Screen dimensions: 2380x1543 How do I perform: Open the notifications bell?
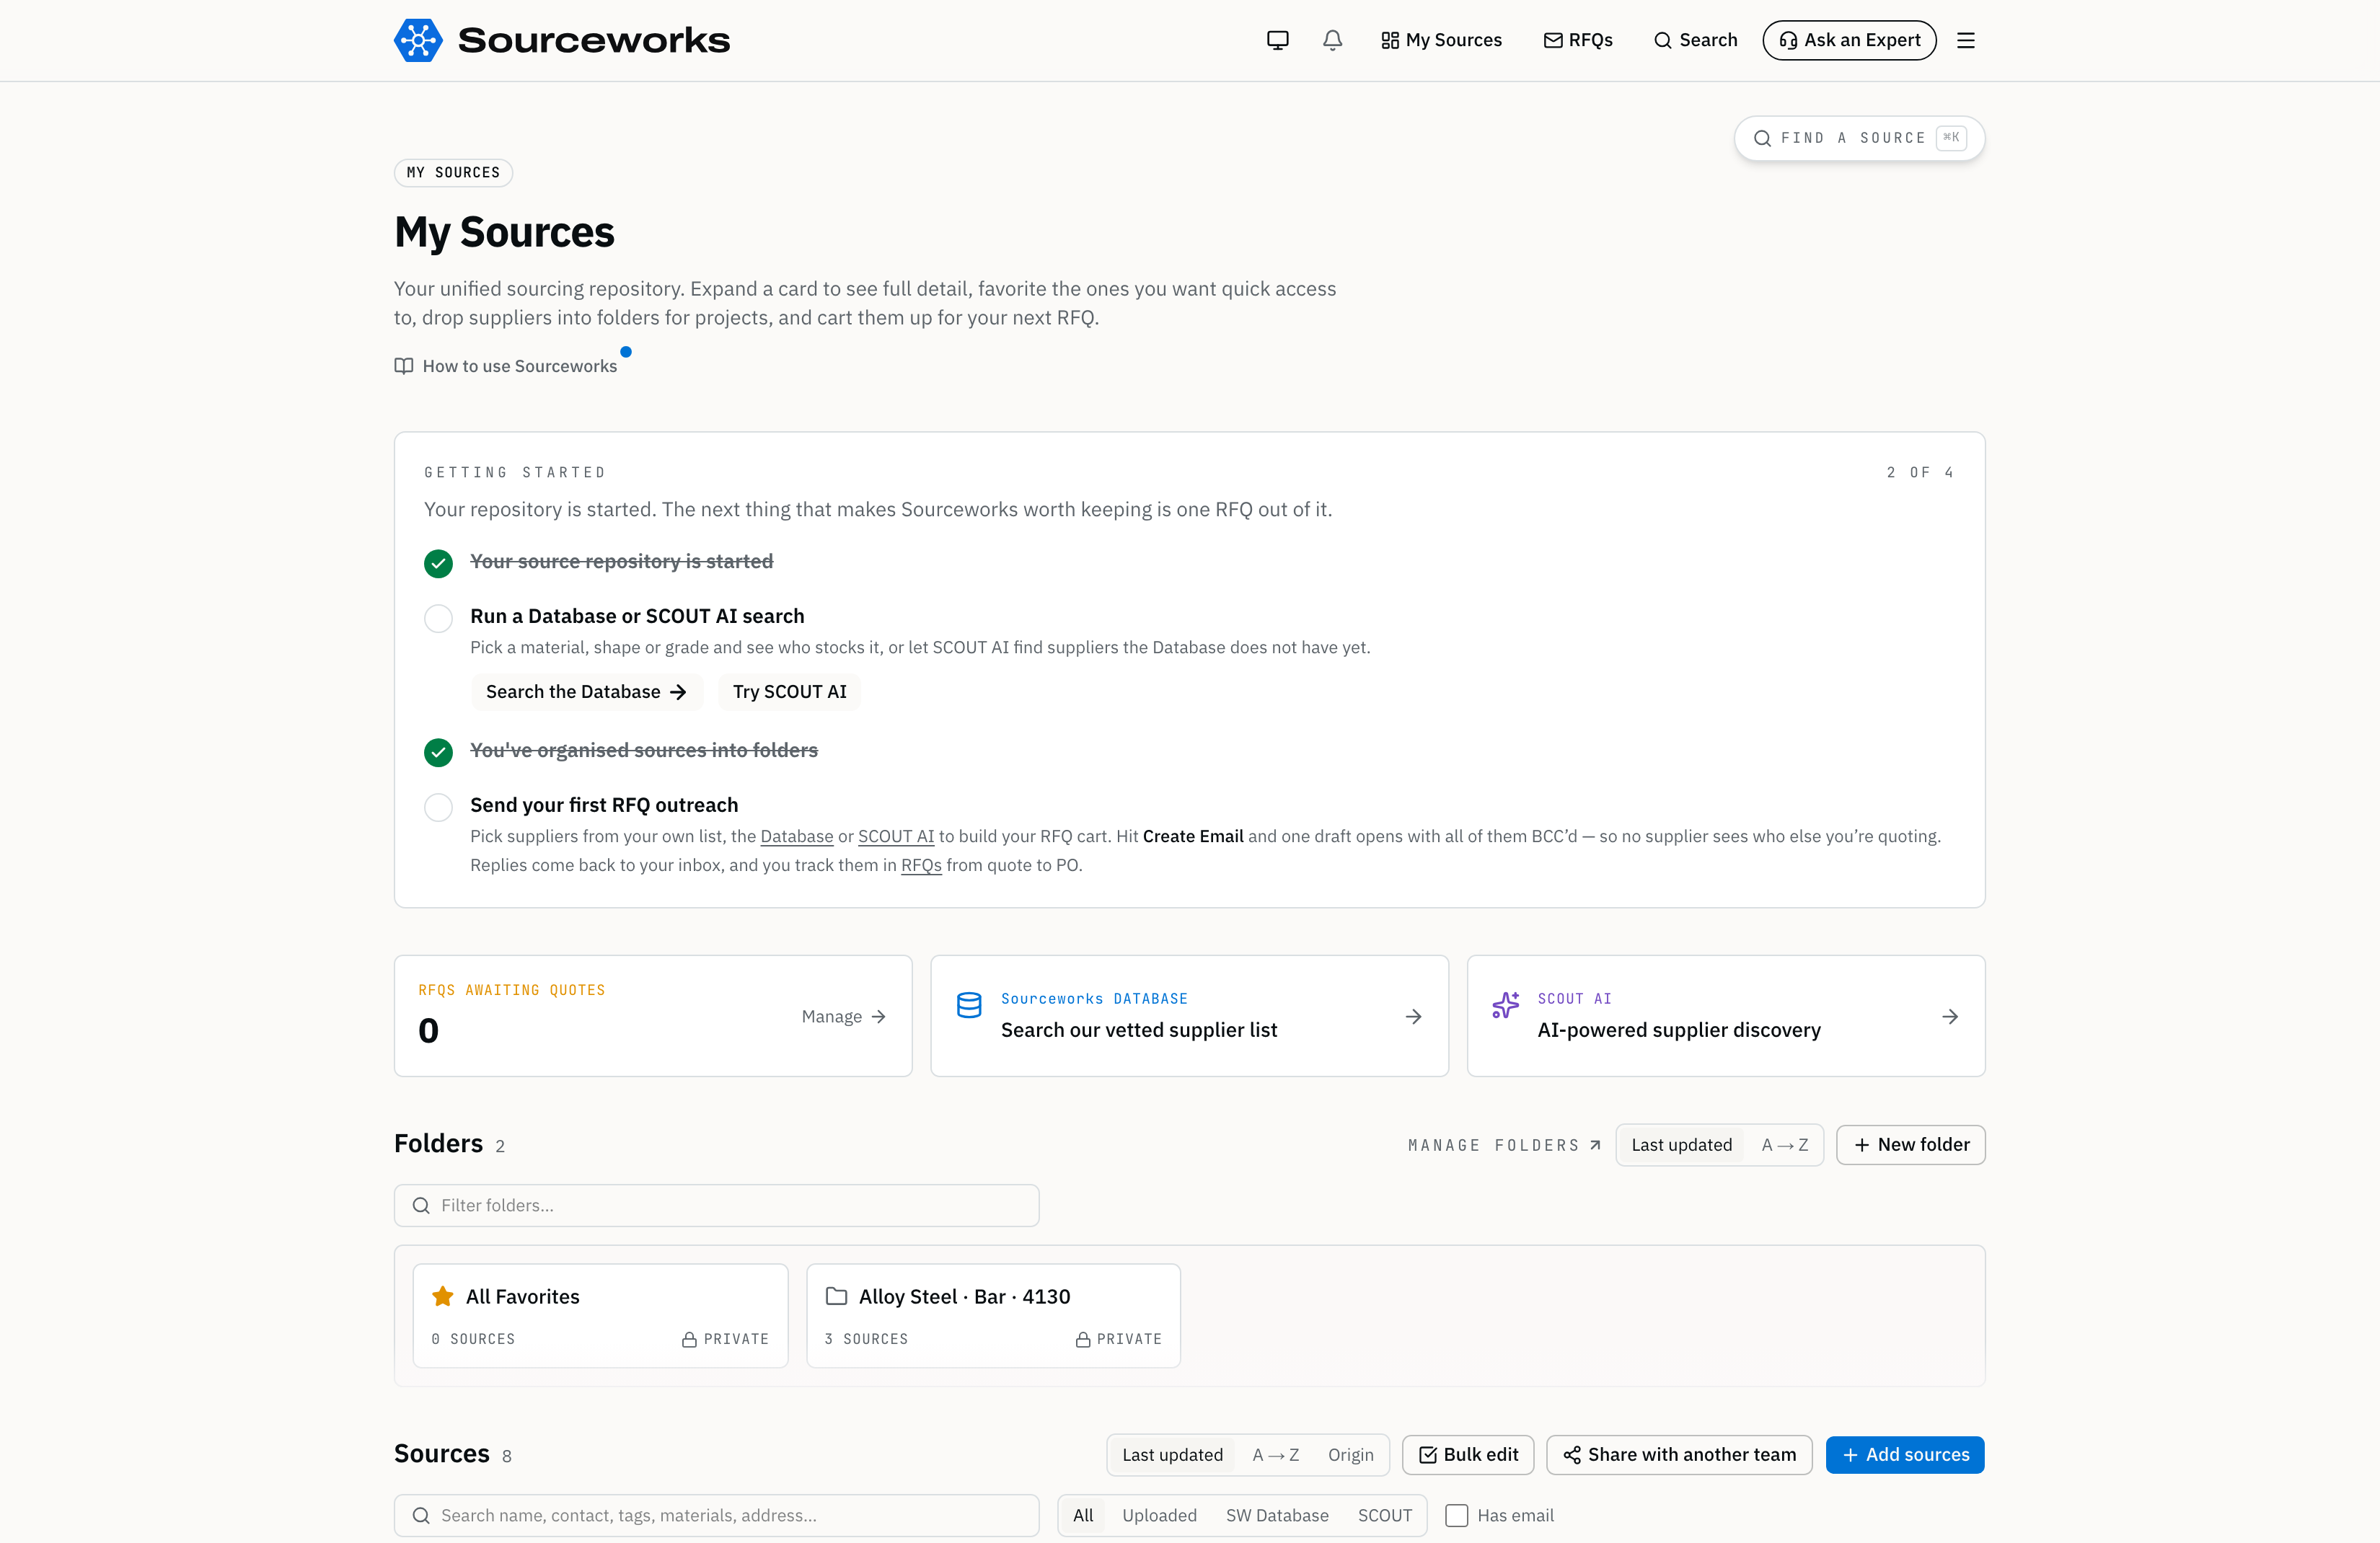1332,40
